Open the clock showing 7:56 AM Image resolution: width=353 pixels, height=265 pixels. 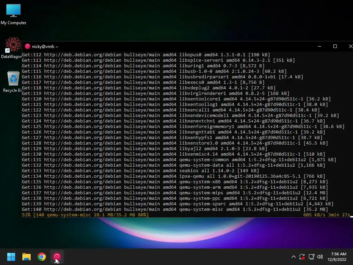pyautogui.click(x=337, y=257)
